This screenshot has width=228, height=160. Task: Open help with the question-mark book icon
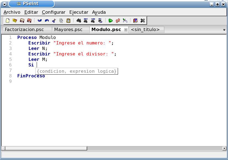tap(135, 21)
